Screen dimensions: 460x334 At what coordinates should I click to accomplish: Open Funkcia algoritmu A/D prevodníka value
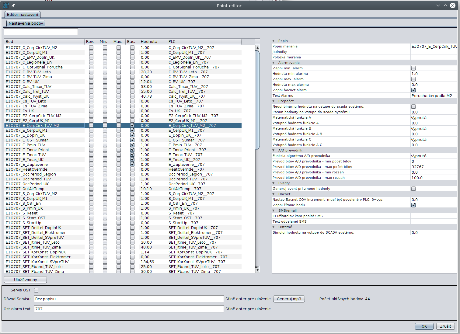434,156
